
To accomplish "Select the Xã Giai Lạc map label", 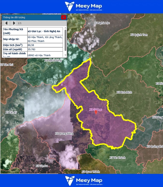I will pos(96,109).
